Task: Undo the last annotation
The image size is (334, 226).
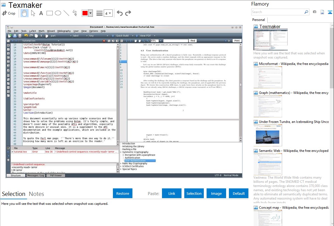Action: tap(120, 13)
